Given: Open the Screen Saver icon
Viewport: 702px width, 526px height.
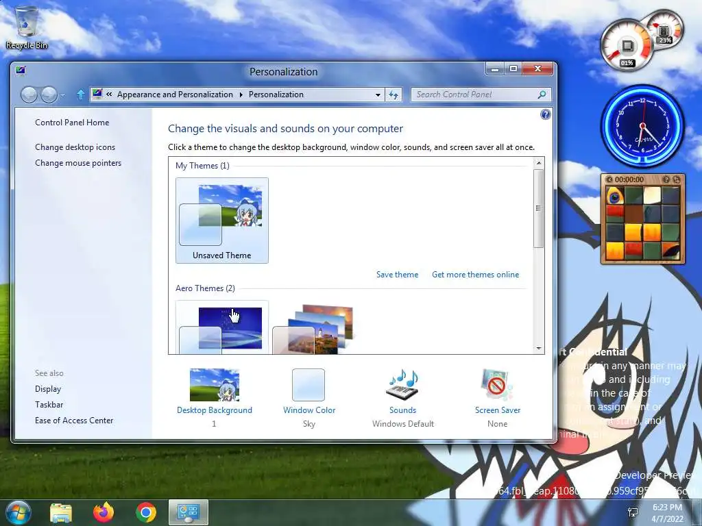Looking at the screenshot, I should click(x=497, y=385).
